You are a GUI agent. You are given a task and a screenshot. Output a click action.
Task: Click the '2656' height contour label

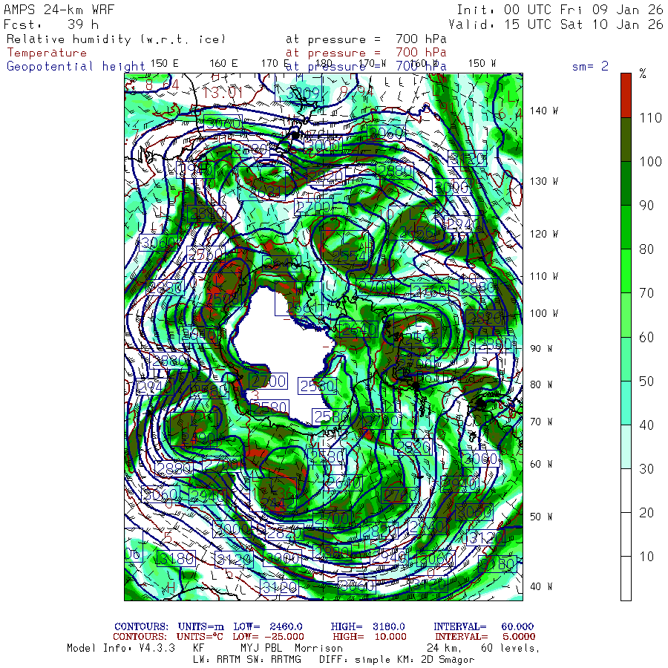tap(417, 232)
